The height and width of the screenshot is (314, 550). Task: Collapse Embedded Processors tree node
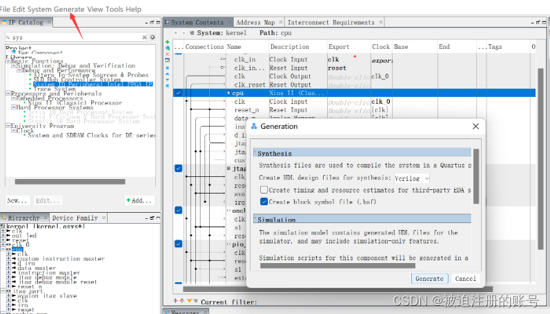coord(13,98)
